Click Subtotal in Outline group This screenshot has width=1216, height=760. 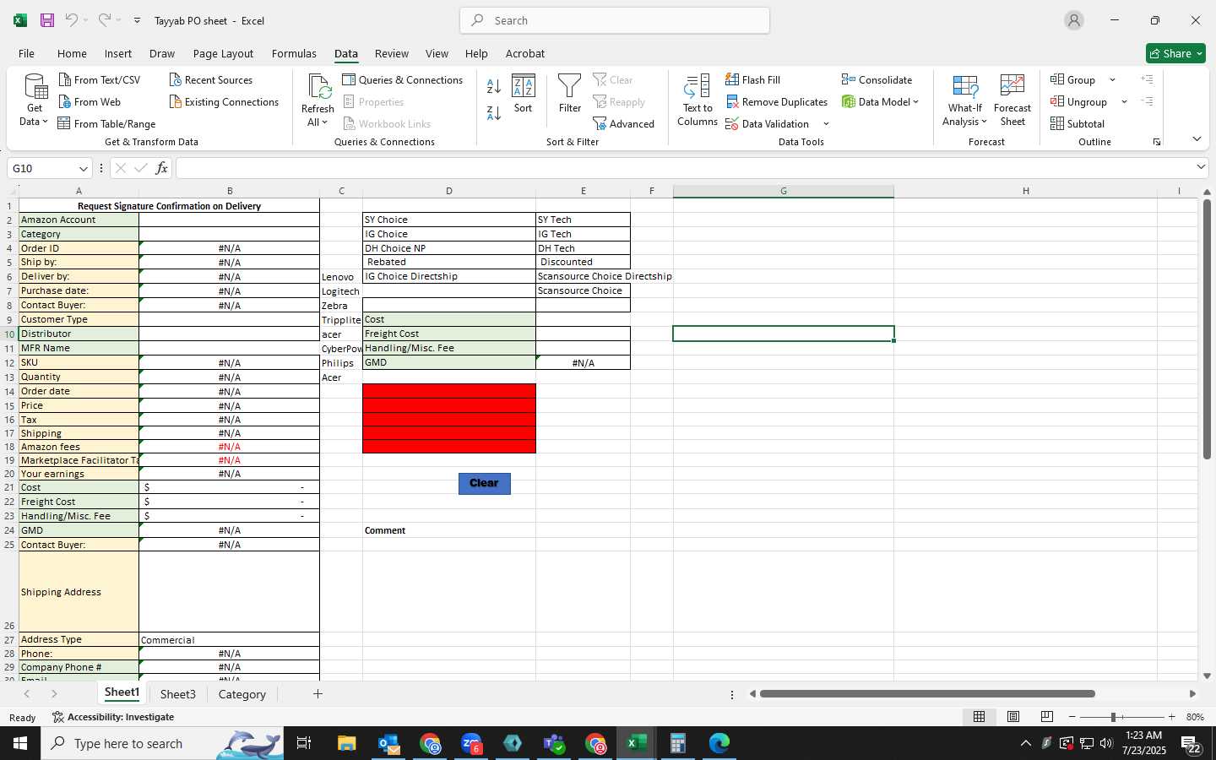click(x=1078, y=123)
